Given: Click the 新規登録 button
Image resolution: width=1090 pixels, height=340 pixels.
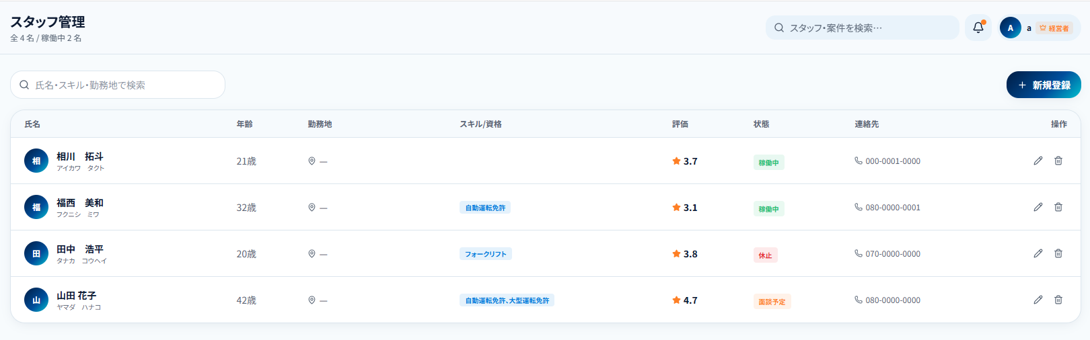Looking at the screenshot, I should [x=1044, y=85].
